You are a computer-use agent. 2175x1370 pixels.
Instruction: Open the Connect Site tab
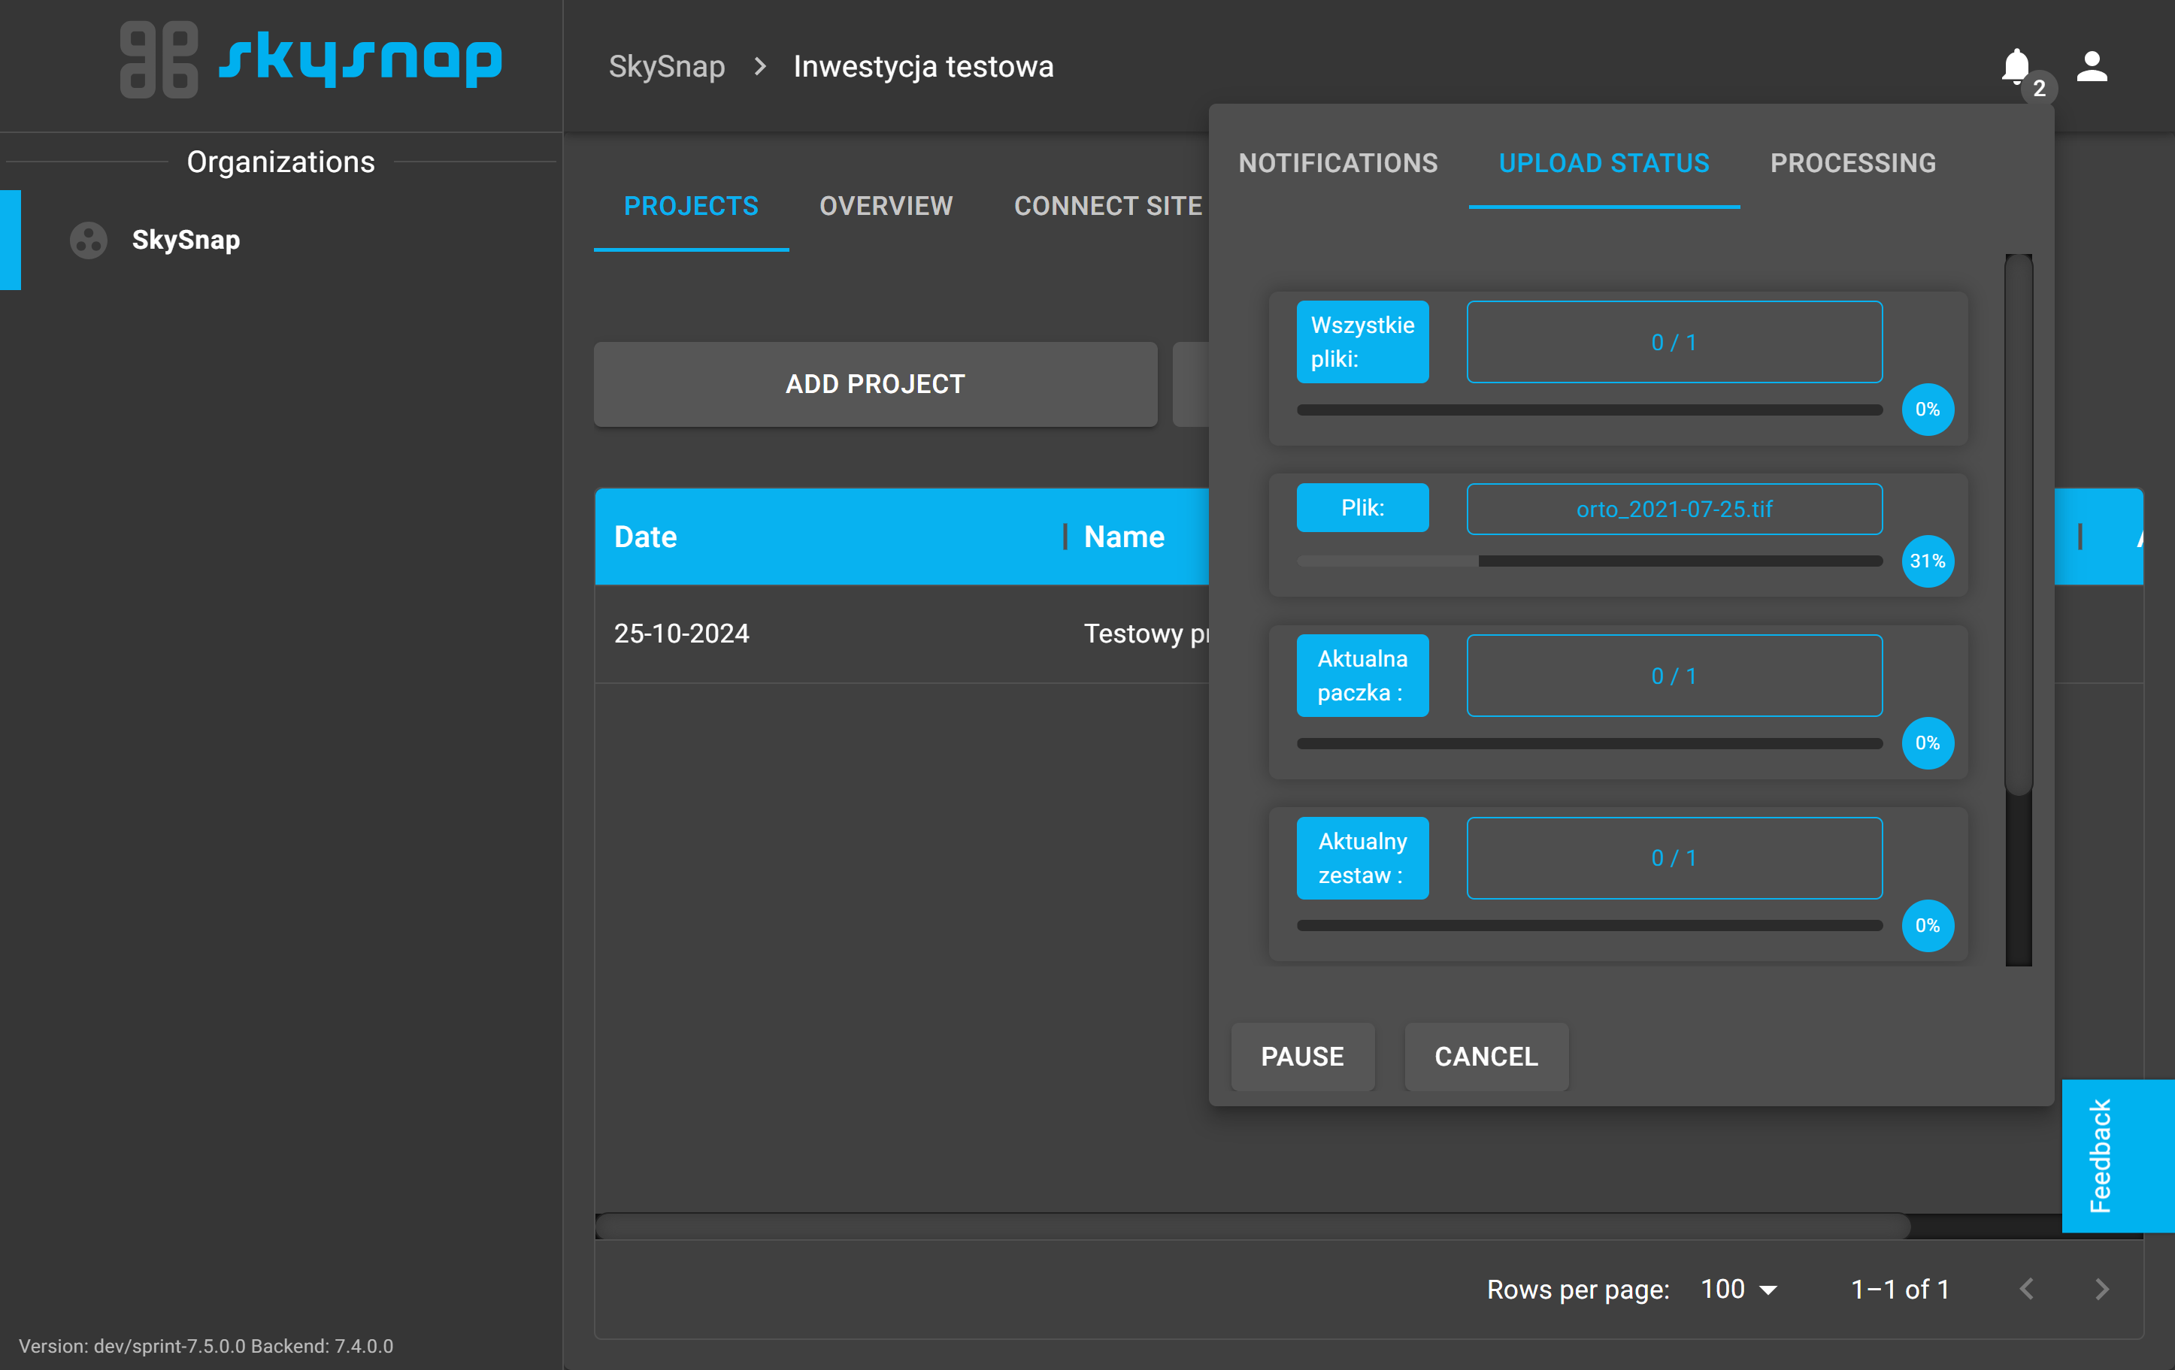click(1108, 206)
